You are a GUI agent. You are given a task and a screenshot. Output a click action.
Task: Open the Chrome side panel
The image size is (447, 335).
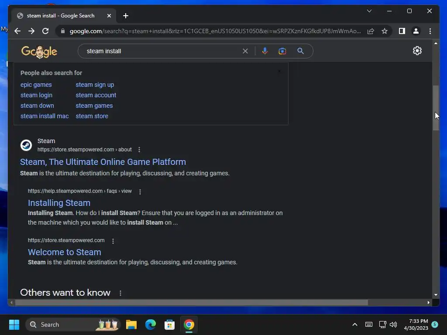pos(402,31)
